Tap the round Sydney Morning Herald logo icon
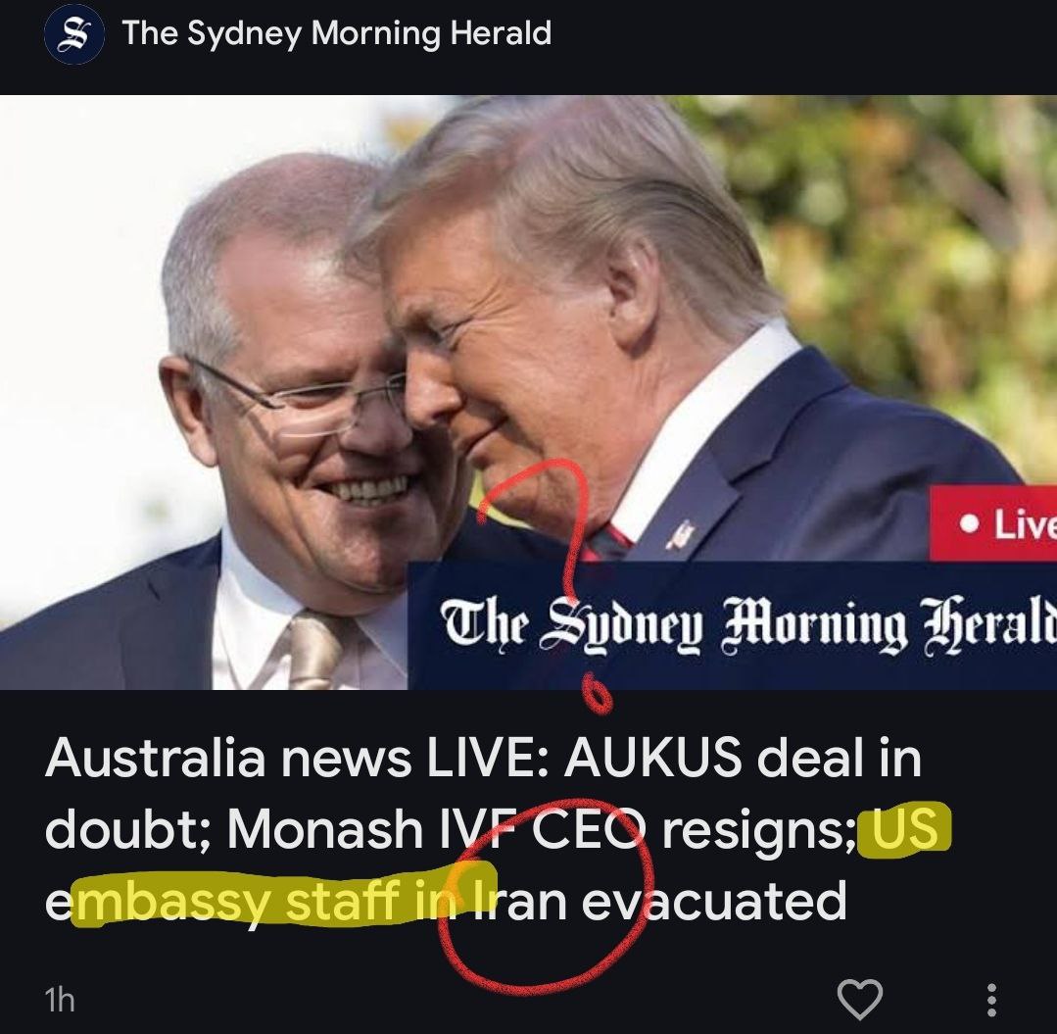The image size is (1057, 1034). pos(74,33)
